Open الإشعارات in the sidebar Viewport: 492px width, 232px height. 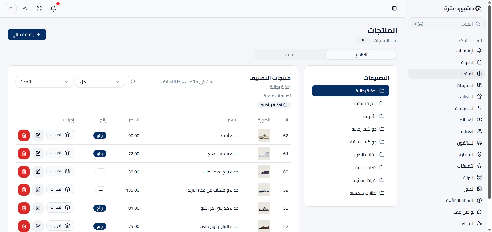tap(446, 51)
